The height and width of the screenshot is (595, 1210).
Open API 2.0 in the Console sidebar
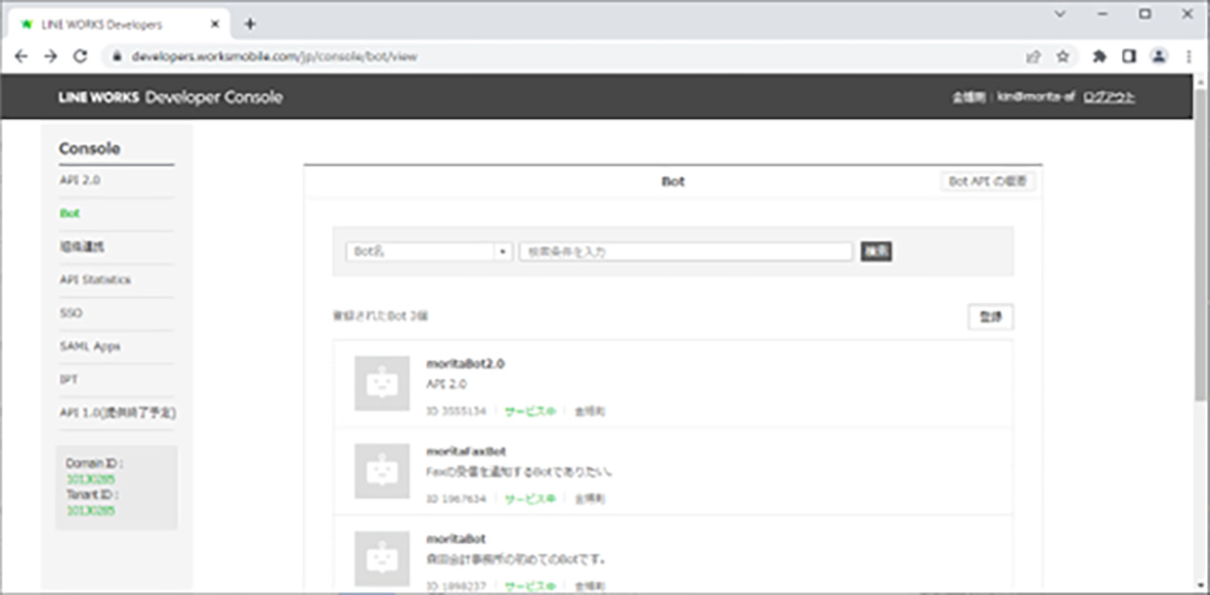80,181
